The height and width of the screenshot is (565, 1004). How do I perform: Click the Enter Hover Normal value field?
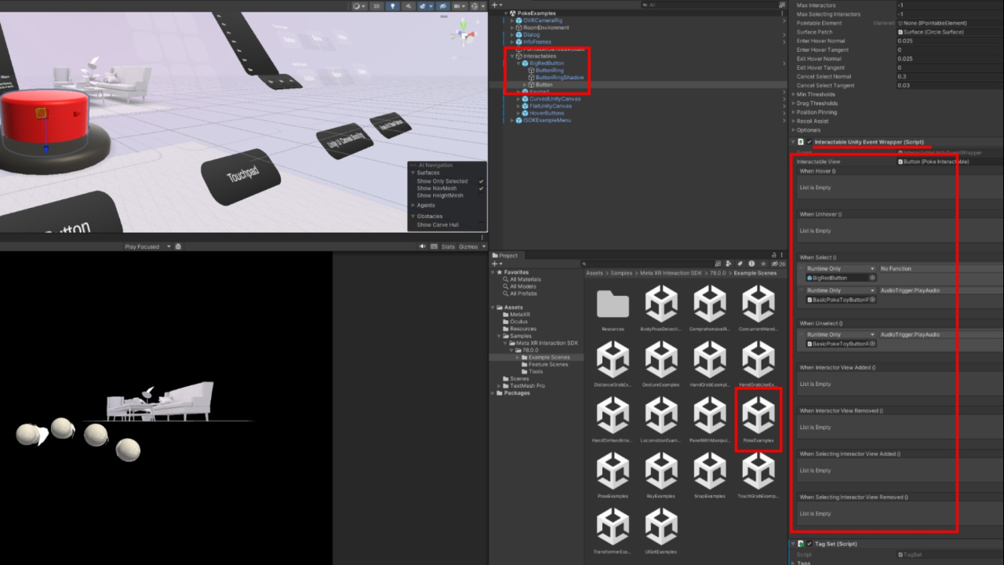point(949,41)
